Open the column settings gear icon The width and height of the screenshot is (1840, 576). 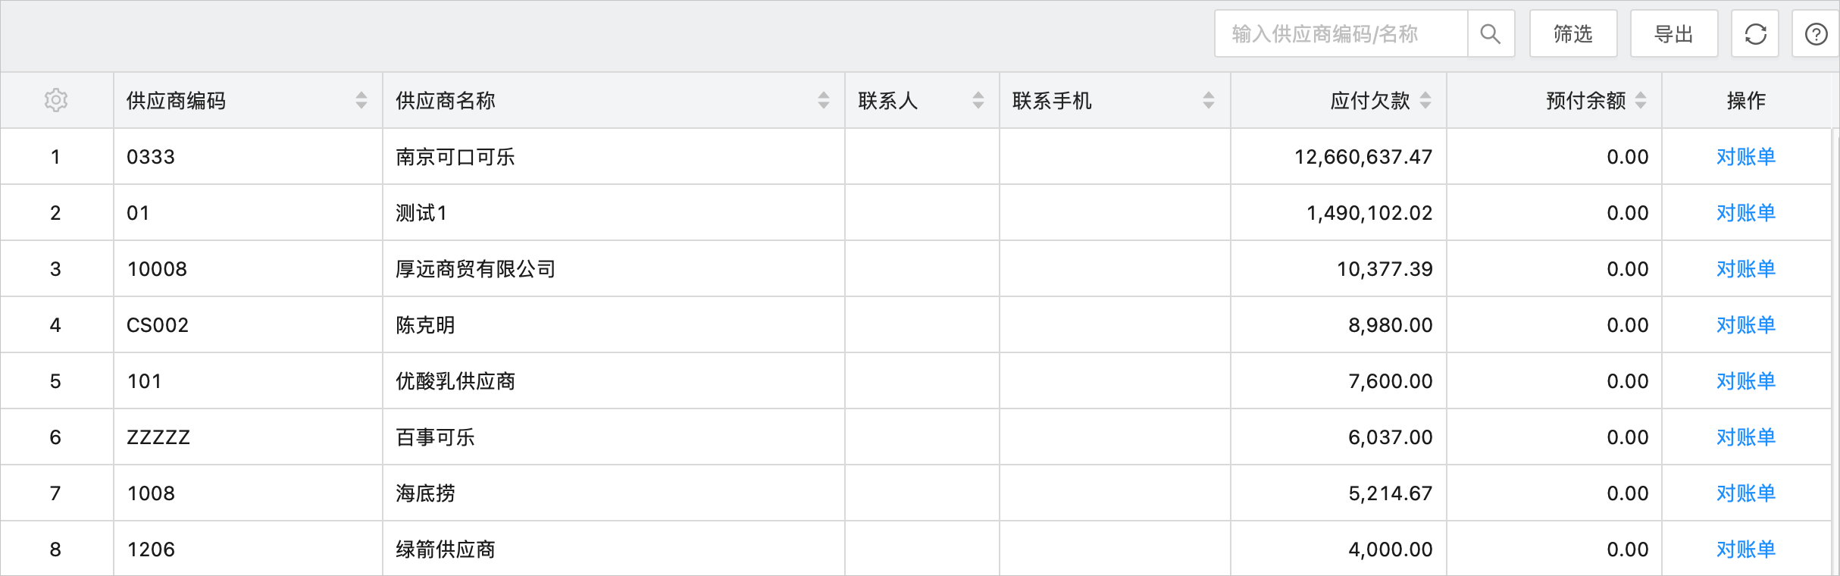click(x=56, y=100)
